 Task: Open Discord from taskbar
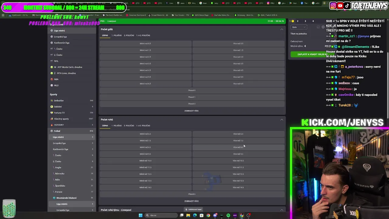point(215,215)
